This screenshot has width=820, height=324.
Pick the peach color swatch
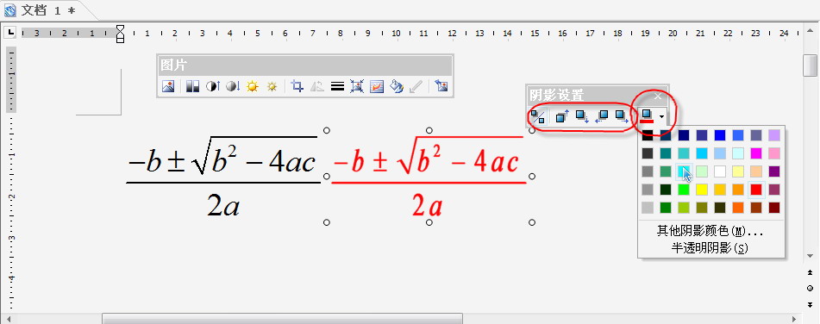pos(756,171)
